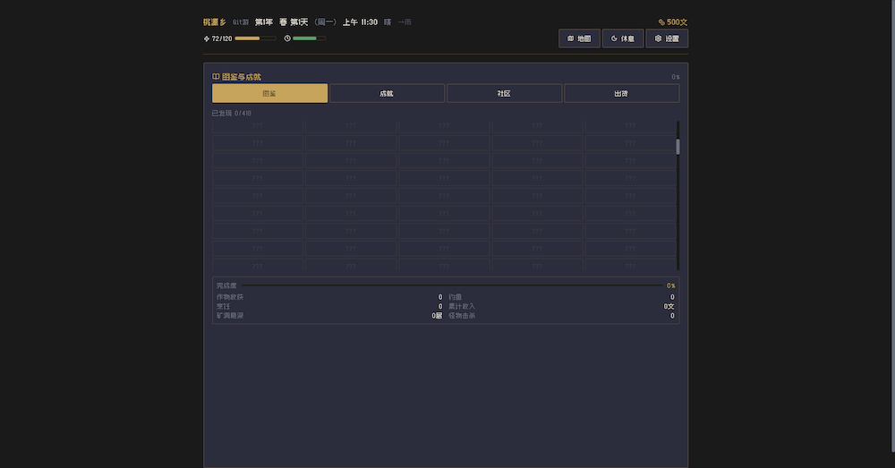The image size is (895, 468).
Task: Switch to the 成就 tab
Action: click(x=387, y=93)
